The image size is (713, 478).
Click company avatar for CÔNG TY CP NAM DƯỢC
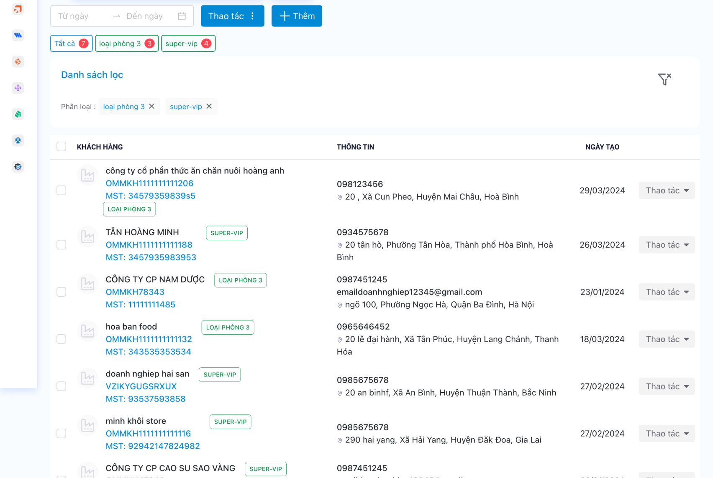click(x=87, y=284)
